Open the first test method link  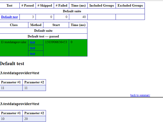pos(33,42)
